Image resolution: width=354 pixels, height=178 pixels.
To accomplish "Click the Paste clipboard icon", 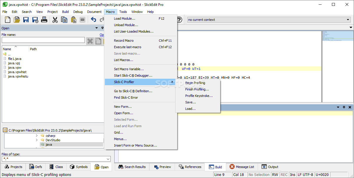I will click(x=73, y=20).
